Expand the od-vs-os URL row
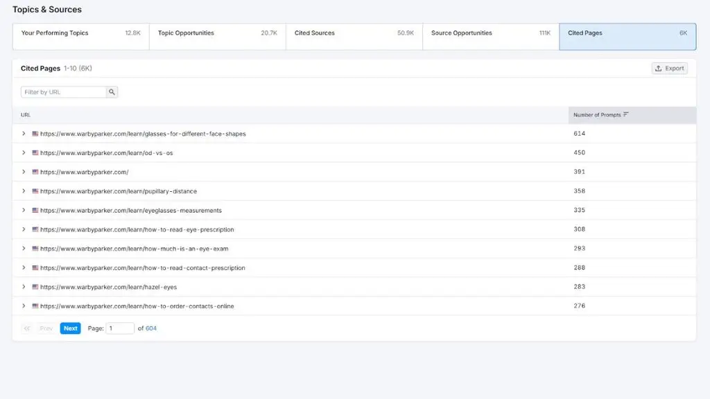710x399 pixels. point(24,153)
